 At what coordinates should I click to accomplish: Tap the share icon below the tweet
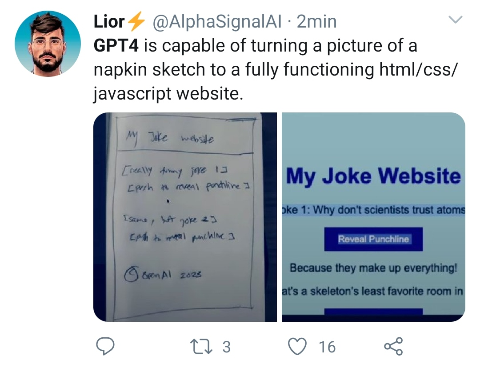(393, 347)
